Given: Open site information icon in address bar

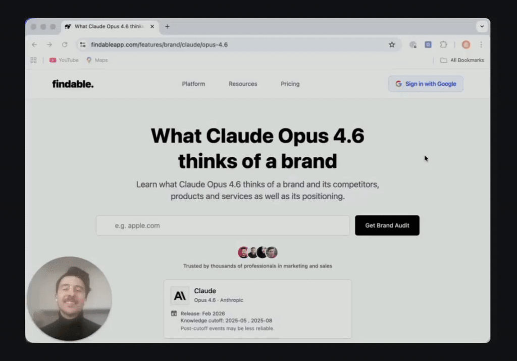Looking at the screenshot, I should point(83,44).
